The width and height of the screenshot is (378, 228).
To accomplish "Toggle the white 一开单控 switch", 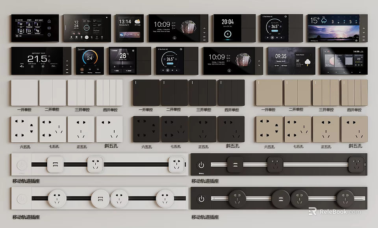I will pos(24,93).
